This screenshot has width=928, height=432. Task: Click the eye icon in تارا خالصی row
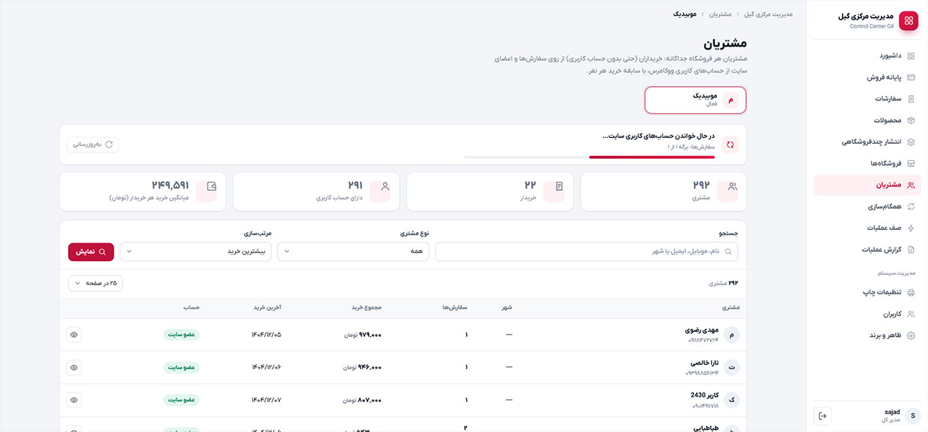(74, 368)
